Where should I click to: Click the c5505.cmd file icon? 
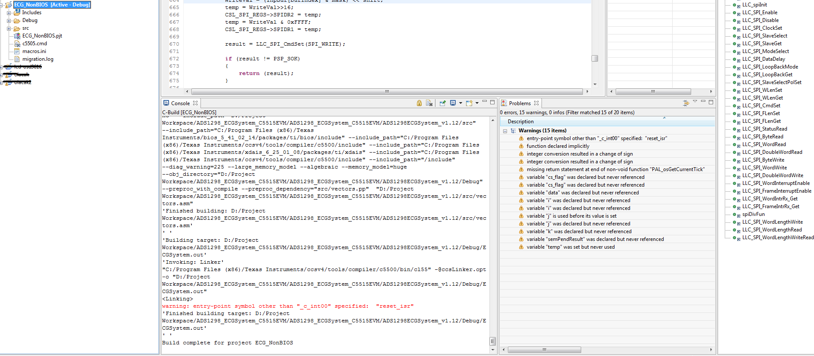pos(17,44)
